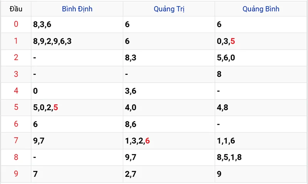Select Quảng Bình cell showing 1,1,6
This screenshot has width=308, height=184.
click(x=226, y=141)
